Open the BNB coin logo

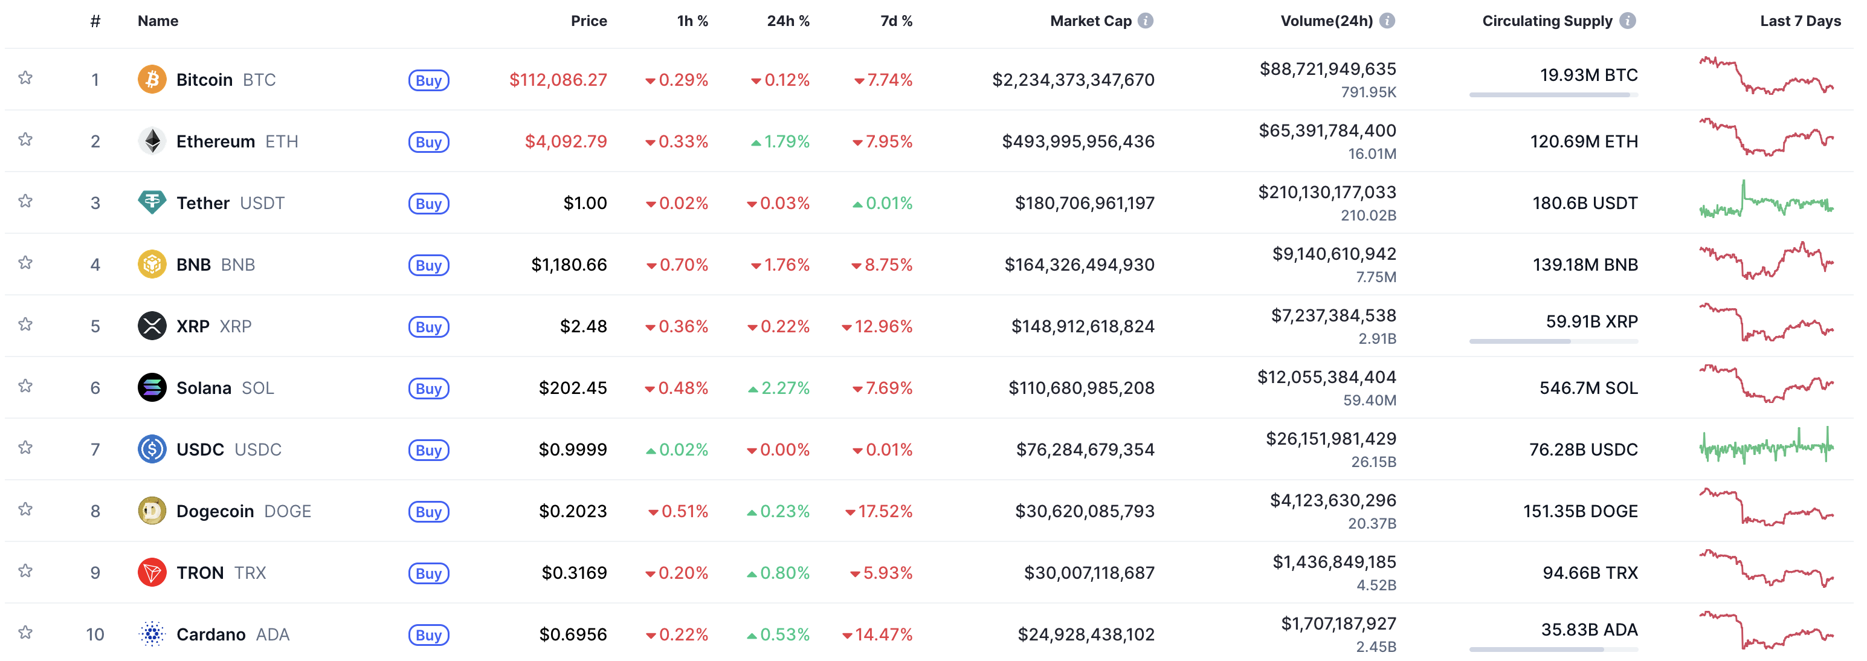152,265
